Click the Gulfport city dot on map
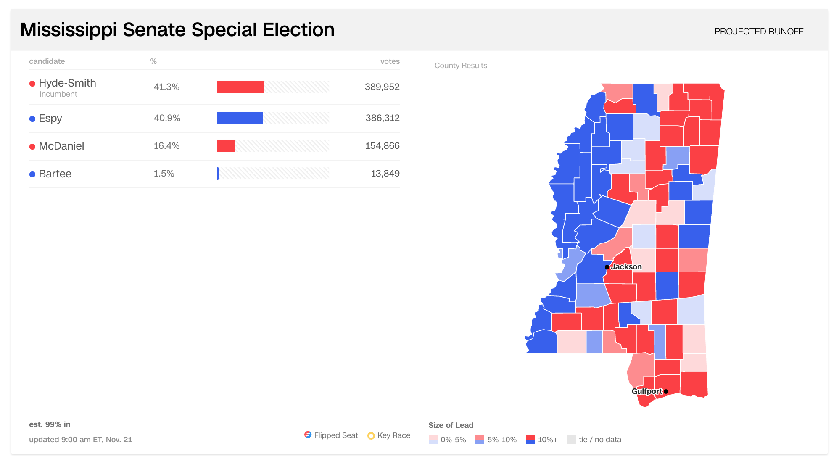 pos(666,391)
